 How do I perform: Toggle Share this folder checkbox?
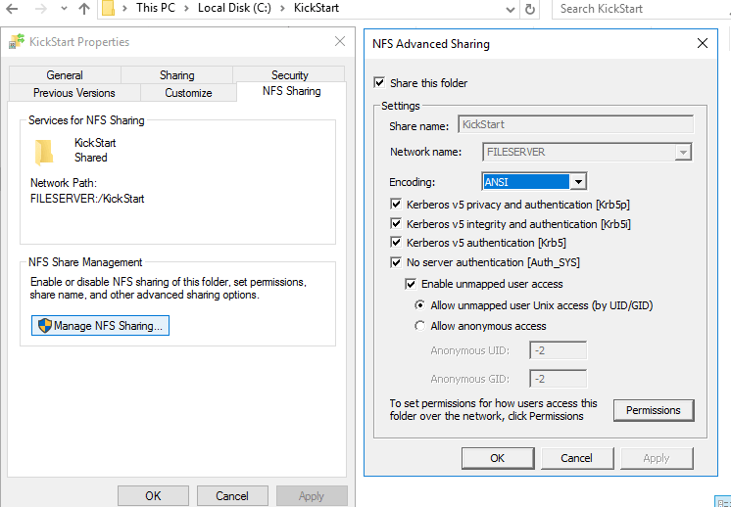click(x=379, y=83)
